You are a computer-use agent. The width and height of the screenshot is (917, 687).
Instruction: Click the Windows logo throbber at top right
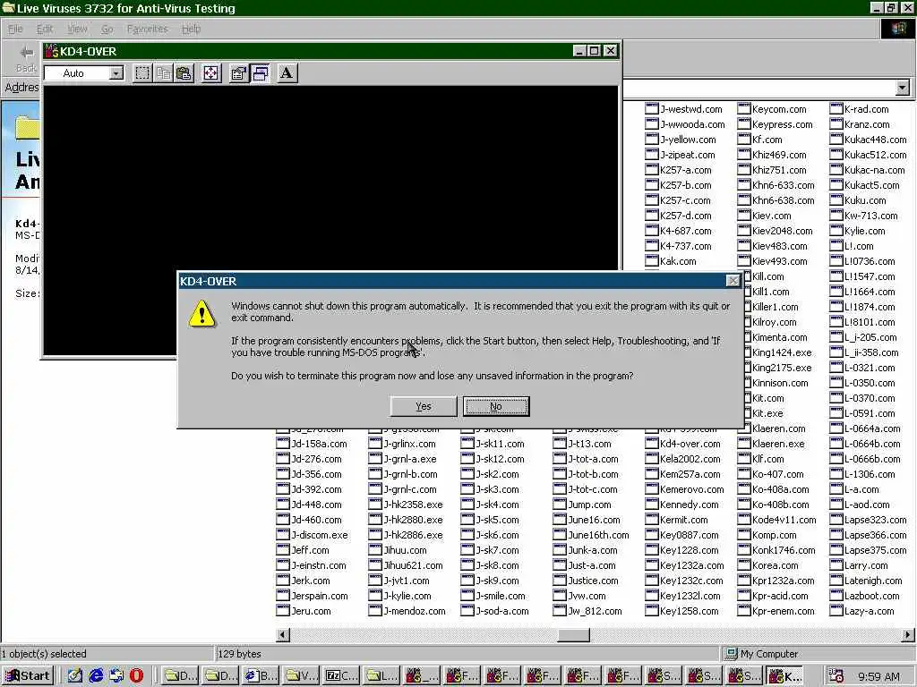click(897, 29)
